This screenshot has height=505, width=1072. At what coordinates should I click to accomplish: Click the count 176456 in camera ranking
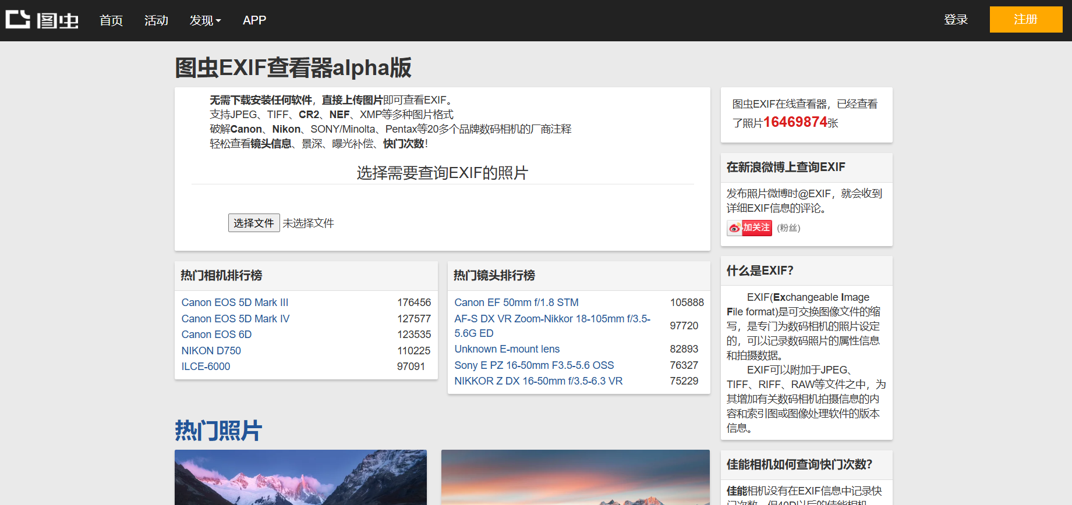pyautogui.click(x=414, y=303)
